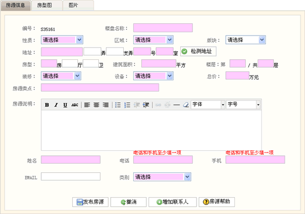Screen dimensions: 305x214
Task: Open the 装修 dropdown
Action: pyautogui.click(x=61, y=76)
